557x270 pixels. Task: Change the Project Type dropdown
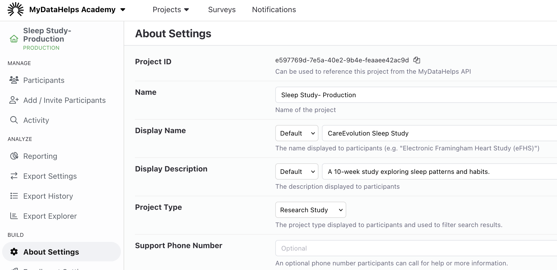coord(310,210)
